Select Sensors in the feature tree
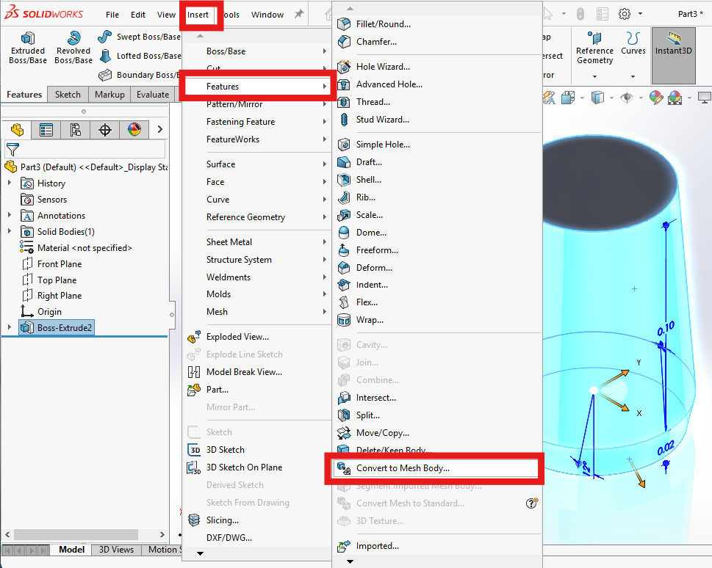 coord(51,200)
